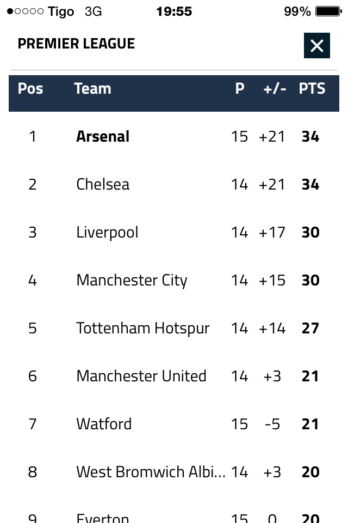Tap the 19:55 clock in status bar

click(174, 11)
